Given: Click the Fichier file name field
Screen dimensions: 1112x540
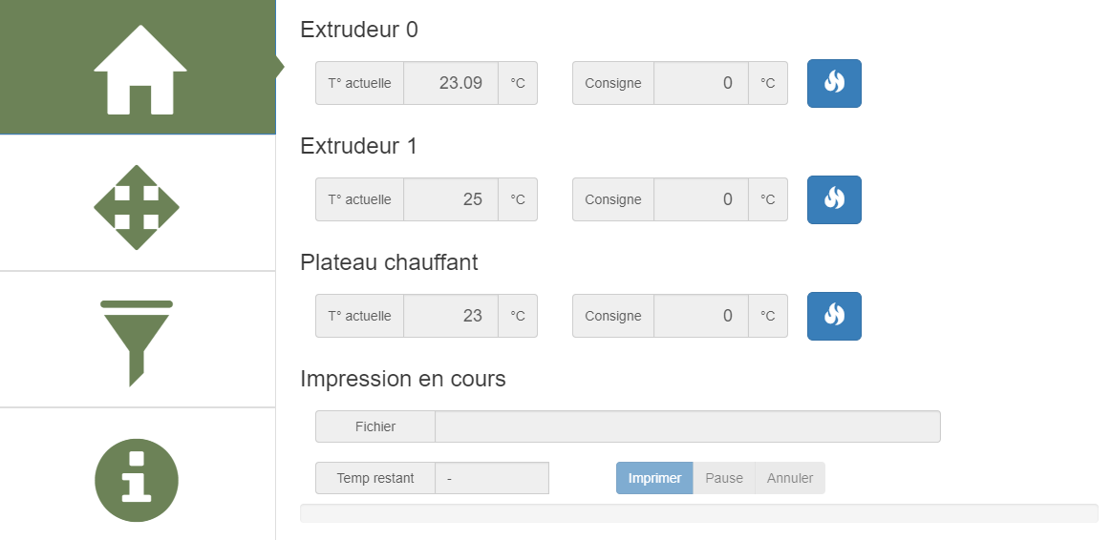Looking at the screenshot, I should pos(687,426).
